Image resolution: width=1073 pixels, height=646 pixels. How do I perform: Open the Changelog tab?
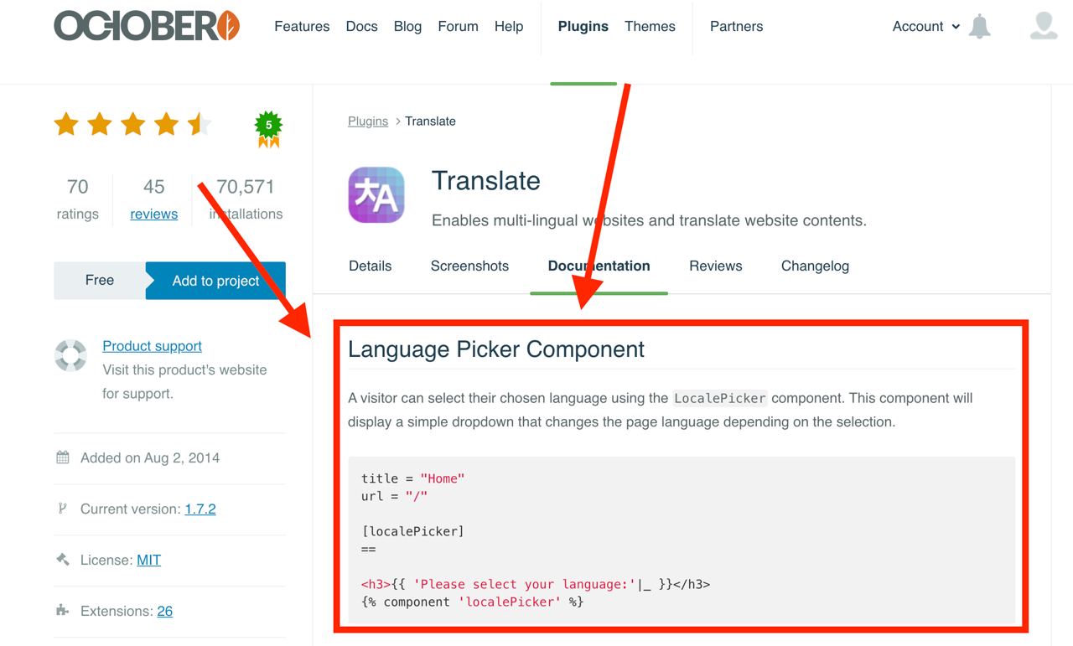[815, 266]
